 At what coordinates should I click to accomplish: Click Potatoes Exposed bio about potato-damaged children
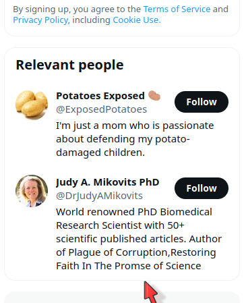[x=135, y=139]
